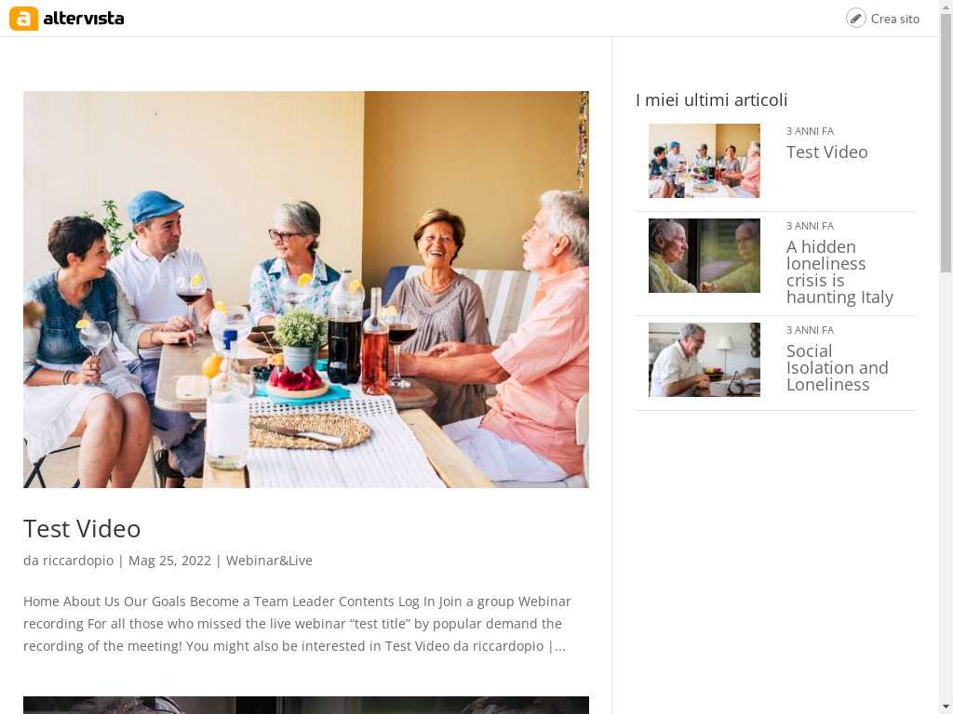This screenshot has height=714, width=953.
Task: Click the next post image at bottom
Action: 305,705
